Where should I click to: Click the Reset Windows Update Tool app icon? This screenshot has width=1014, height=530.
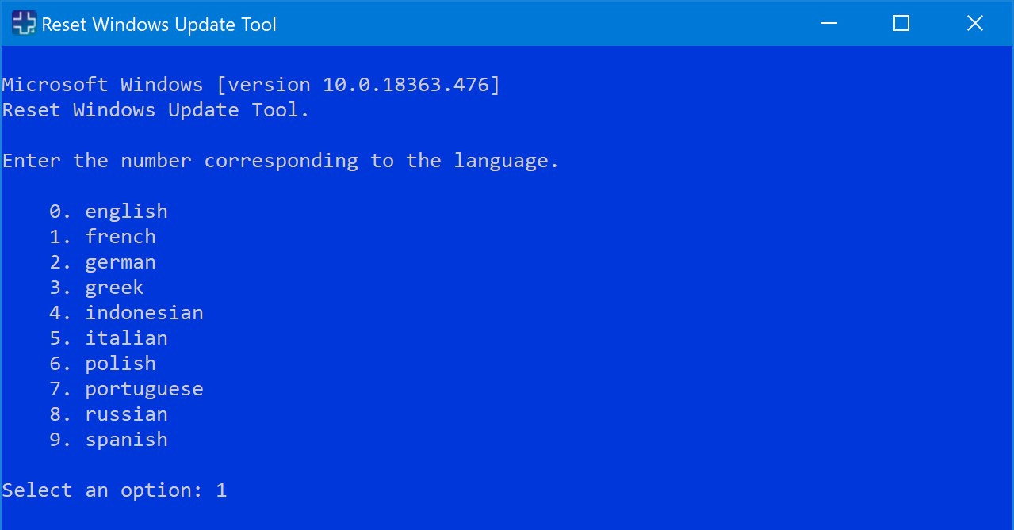pos(24,24)
